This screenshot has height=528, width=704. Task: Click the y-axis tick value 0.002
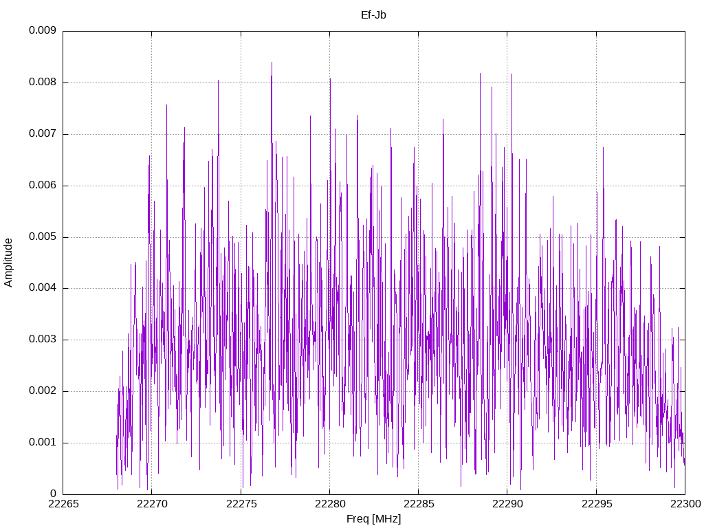point(43,391)
